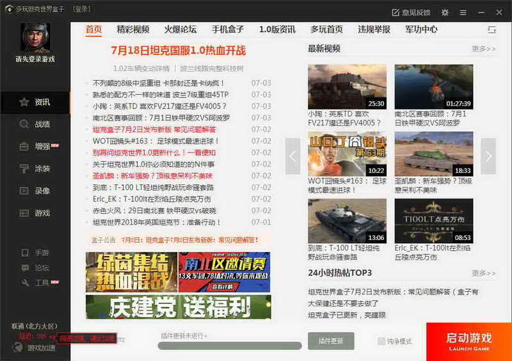Click the 意见反馈 feedback icon
Screen dimensions: 512x361
click(396, 12)
